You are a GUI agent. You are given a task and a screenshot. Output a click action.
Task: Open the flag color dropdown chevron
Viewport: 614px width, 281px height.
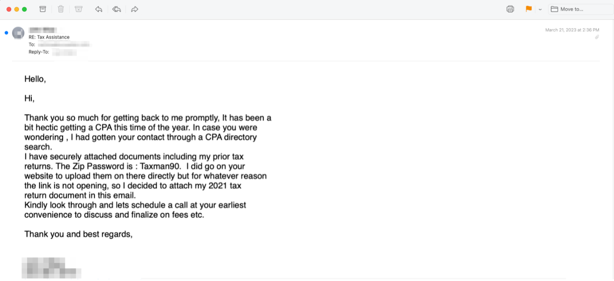point(540,9)
